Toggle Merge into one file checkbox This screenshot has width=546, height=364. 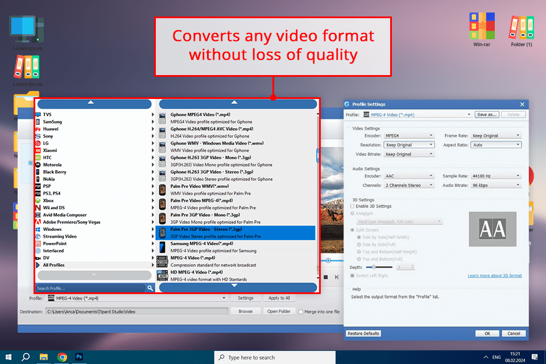[301, 312]
